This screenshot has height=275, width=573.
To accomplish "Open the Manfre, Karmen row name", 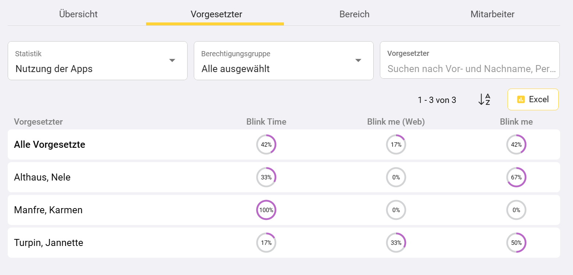I will click(48, 210).
